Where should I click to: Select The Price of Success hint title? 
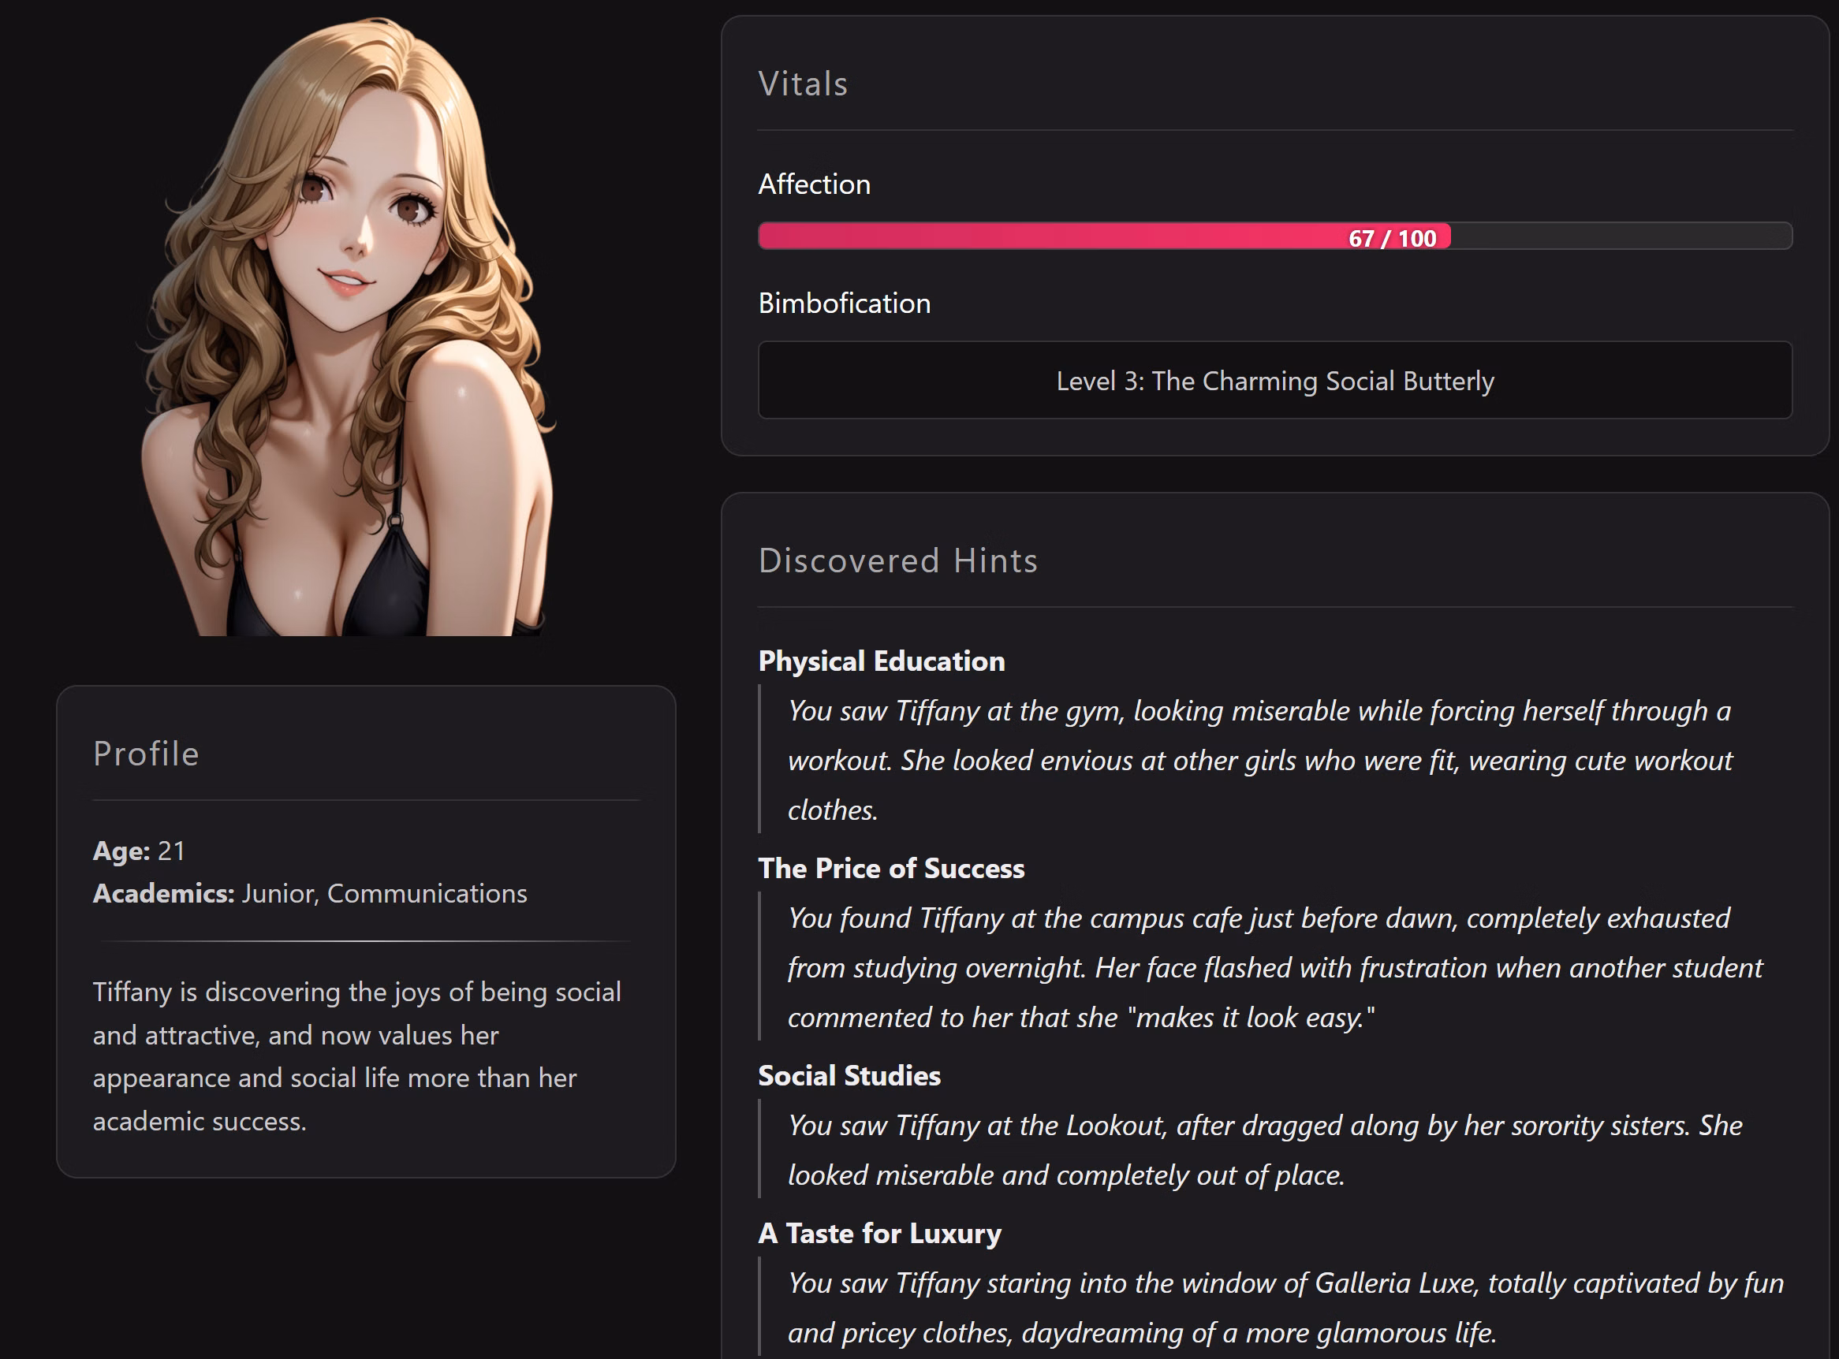point(891,869)
